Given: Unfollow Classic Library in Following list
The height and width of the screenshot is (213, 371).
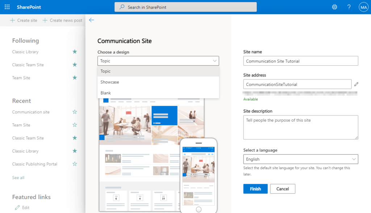Looking at the screenshot, I should click(75, 52).
